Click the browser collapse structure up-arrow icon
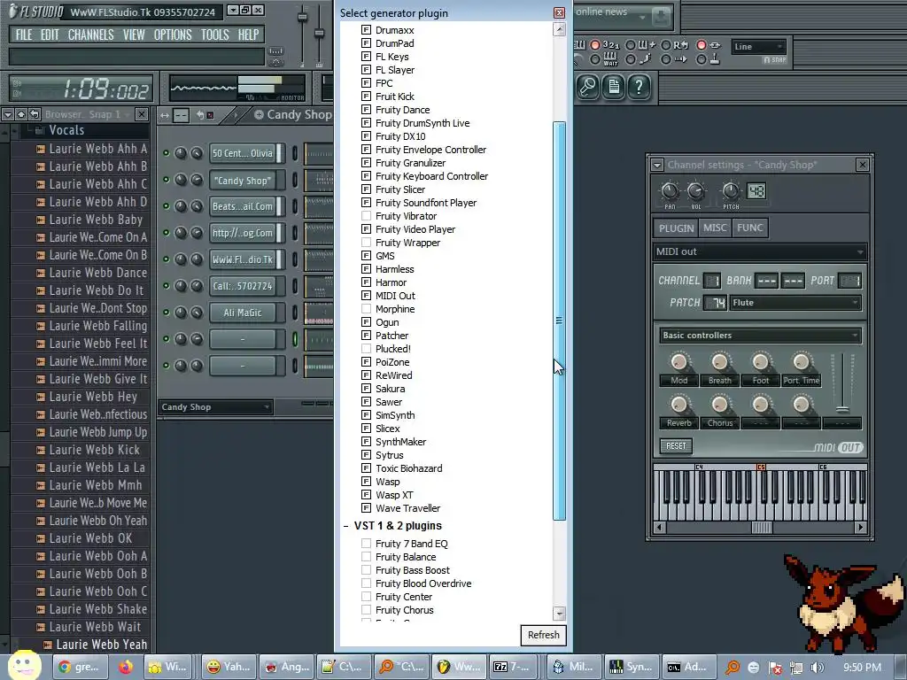Screen dimensions: 907x680 21,114
